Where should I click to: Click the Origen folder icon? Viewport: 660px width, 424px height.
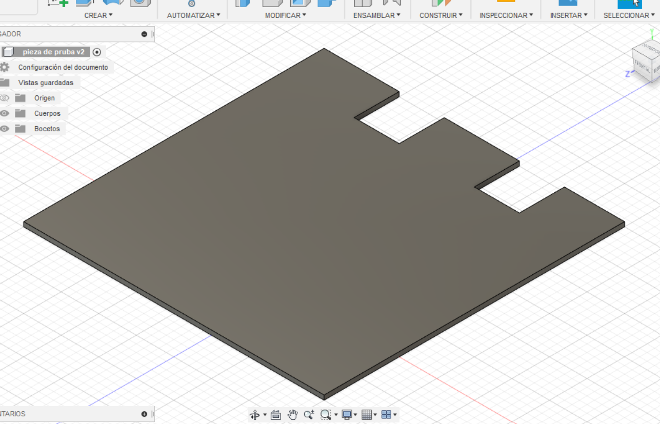21,98
